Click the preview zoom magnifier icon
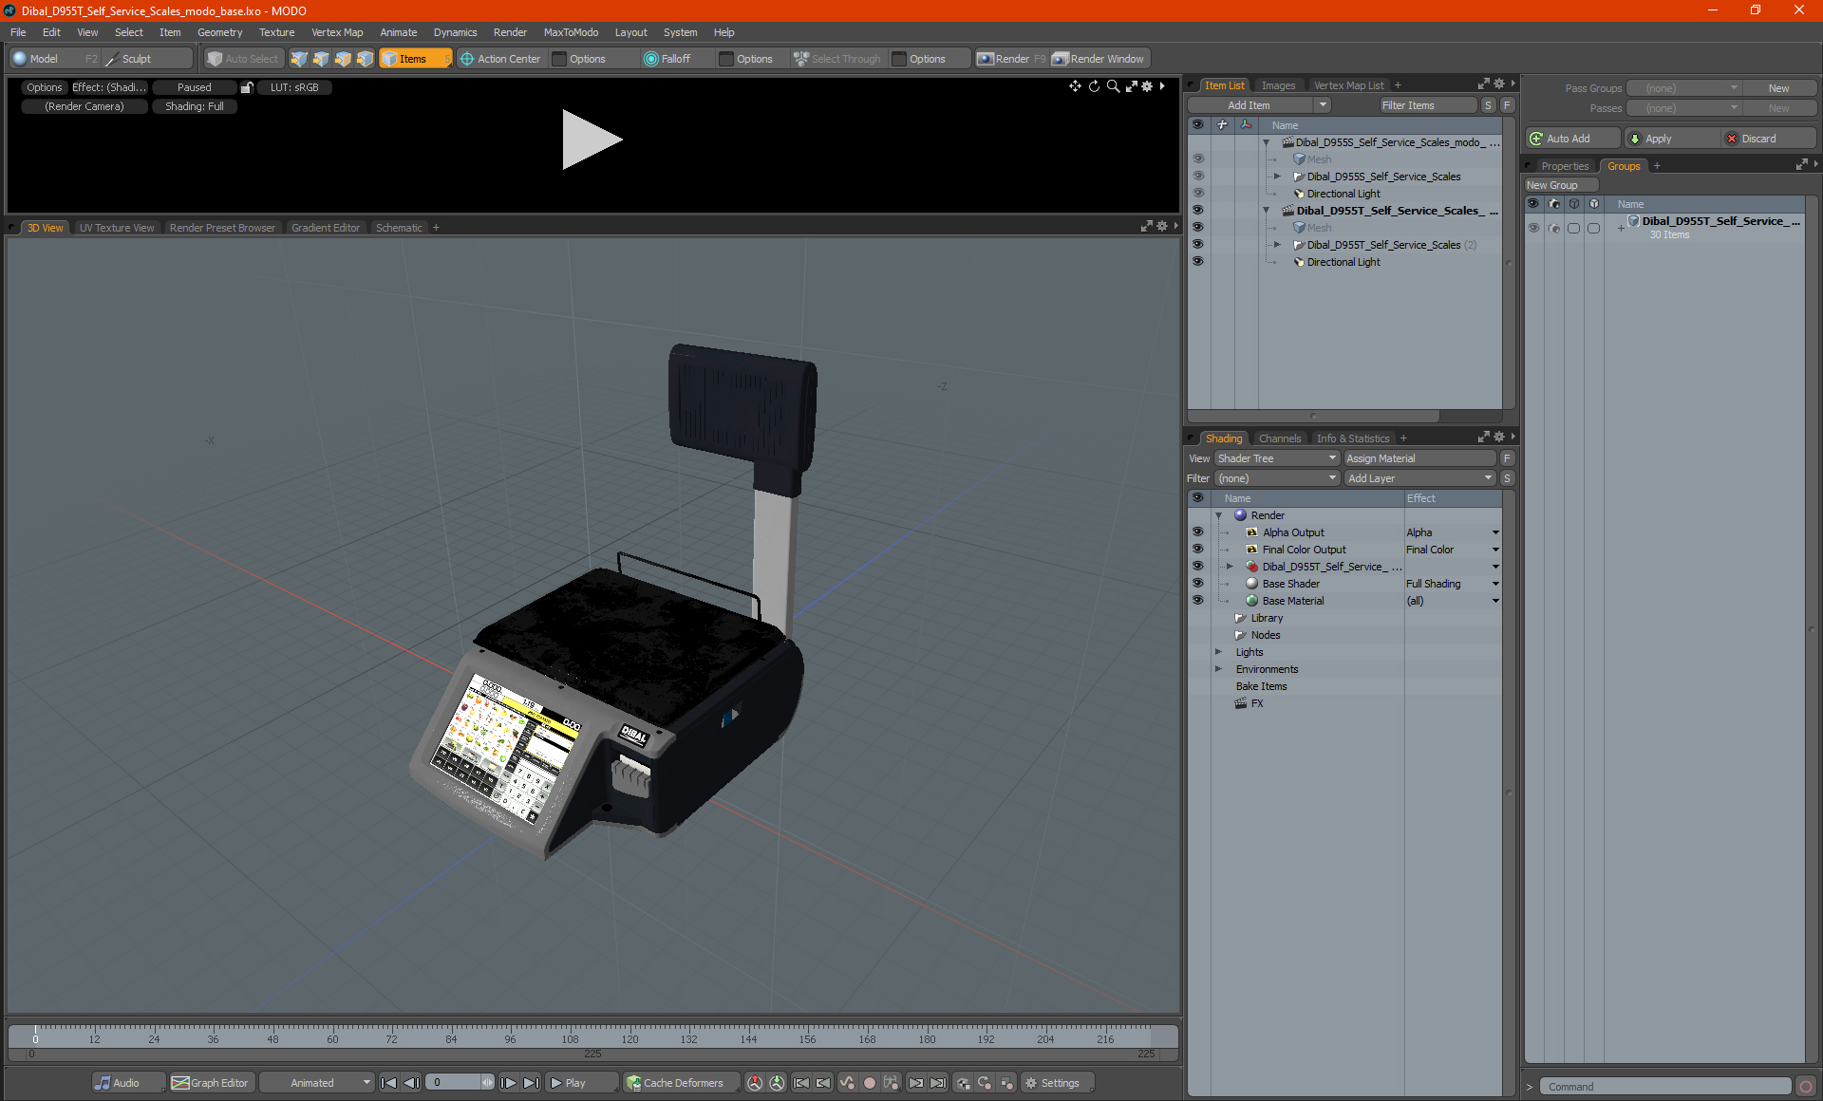This screenshot has height=1101, width=1823. click(x=1113, y=86)
